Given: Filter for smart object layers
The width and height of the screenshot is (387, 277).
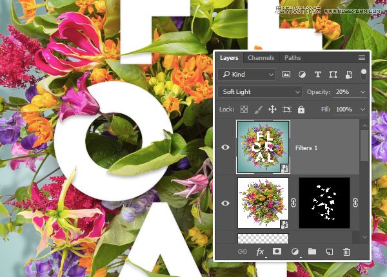Looking at the screenshot, I should pos(349,75).
